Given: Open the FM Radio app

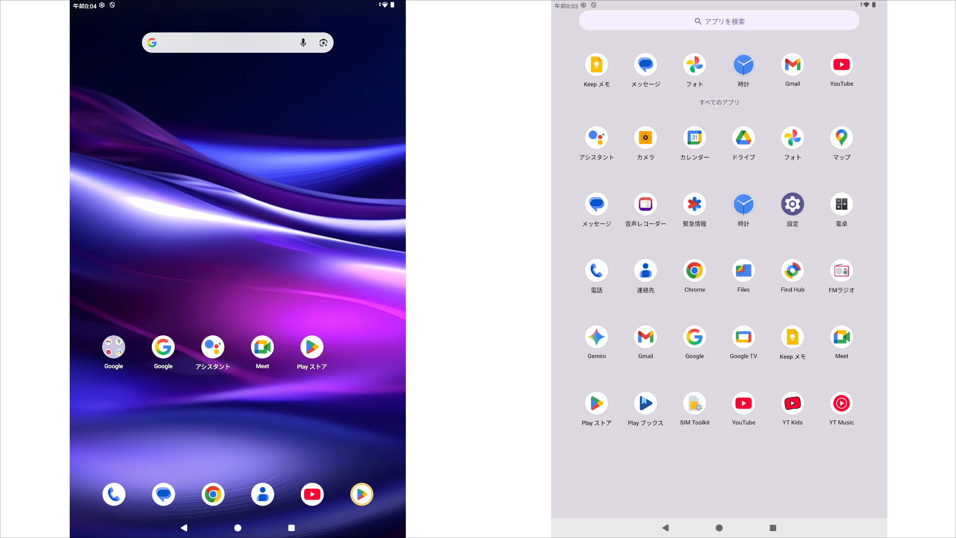Looking at the screenshot, I should 841,271.
